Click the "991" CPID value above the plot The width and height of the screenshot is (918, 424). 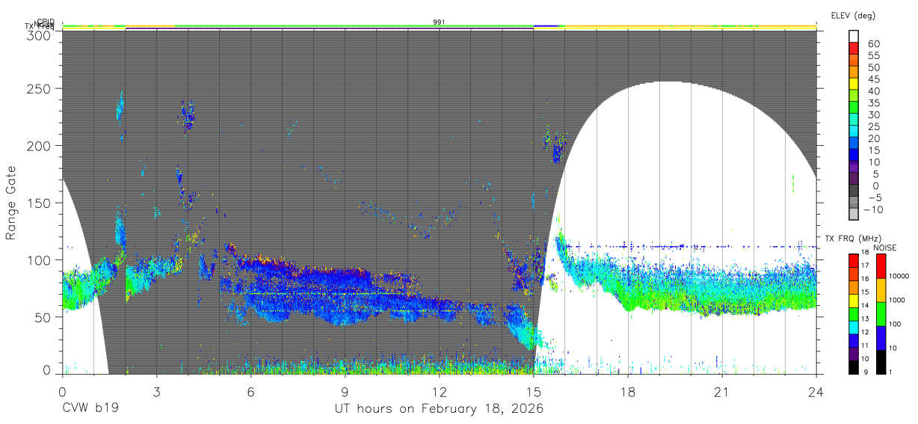(x=440, y=22)
